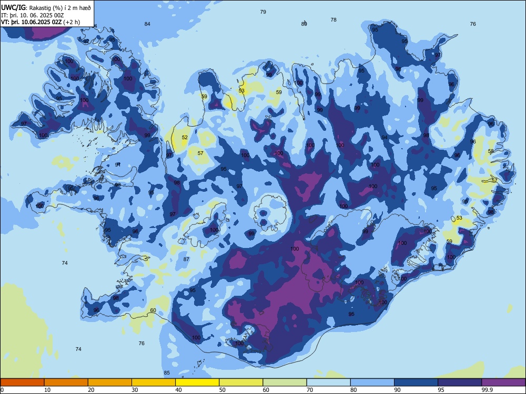Click the legend tick label '99.9'
Viewport: 526px width, 394px height.
[x=487, y=390]
